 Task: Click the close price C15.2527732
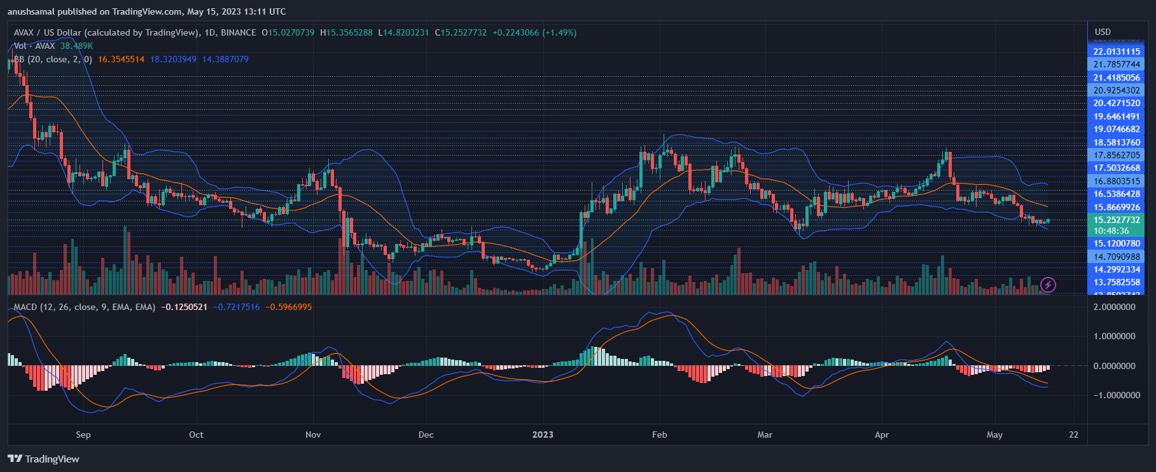point(461,32)
